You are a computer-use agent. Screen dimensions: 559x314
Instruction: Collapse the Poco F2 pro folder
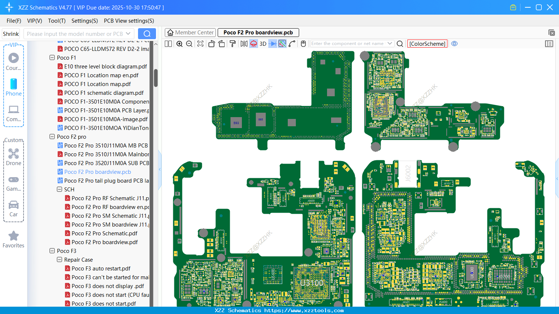pos(52,137)
